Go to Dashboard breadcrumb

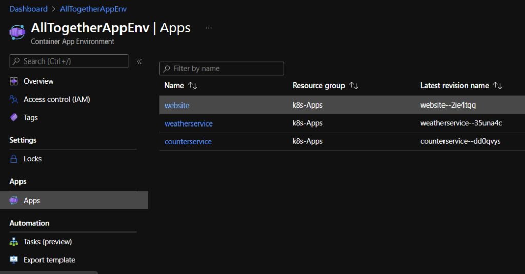28,9
